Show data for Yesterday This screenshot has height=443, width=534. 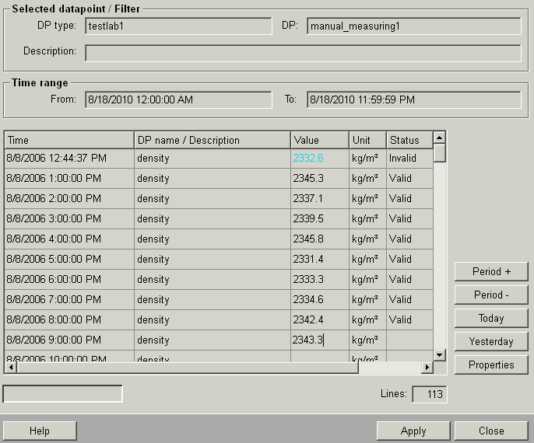coord(491,341)
